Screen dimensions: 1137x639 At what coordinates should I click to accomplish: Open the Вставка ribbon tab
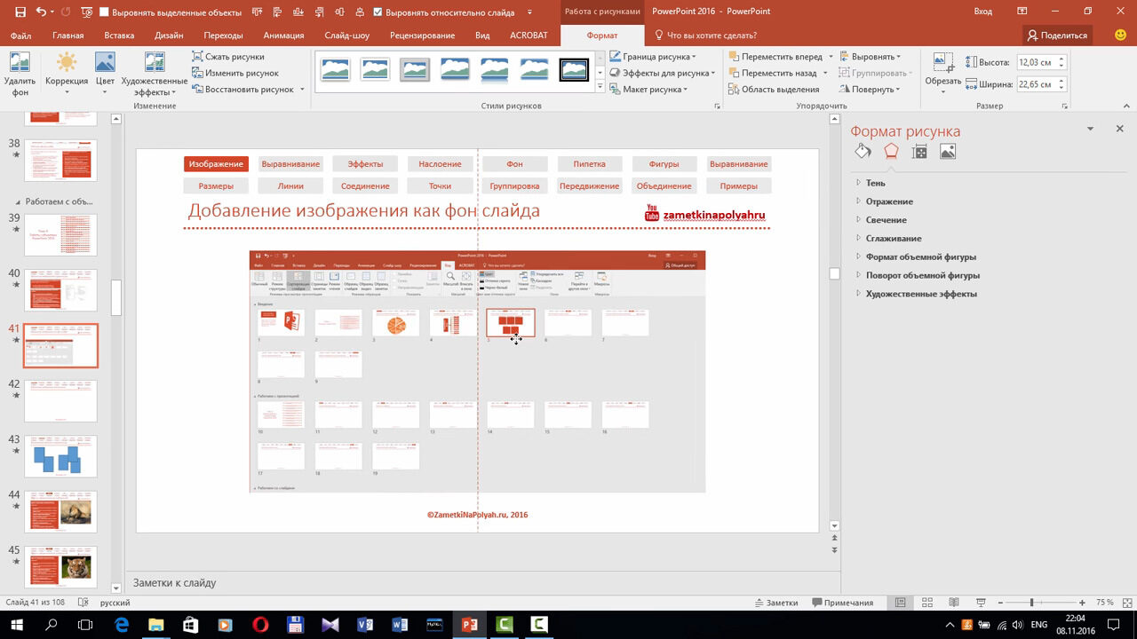[119, 35]
